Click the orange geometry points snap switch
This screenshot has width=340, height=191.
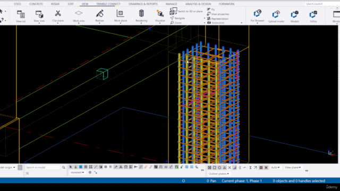[266, 168]
